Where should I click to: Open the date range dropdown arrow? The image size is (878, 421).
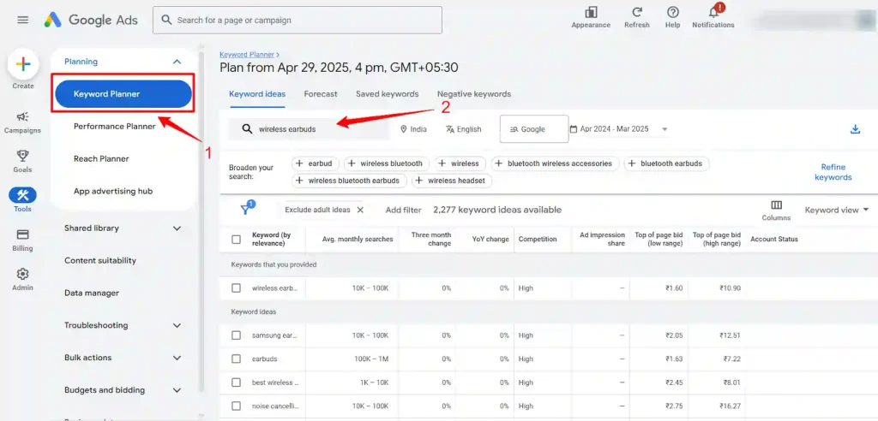[x=665, y=129]
